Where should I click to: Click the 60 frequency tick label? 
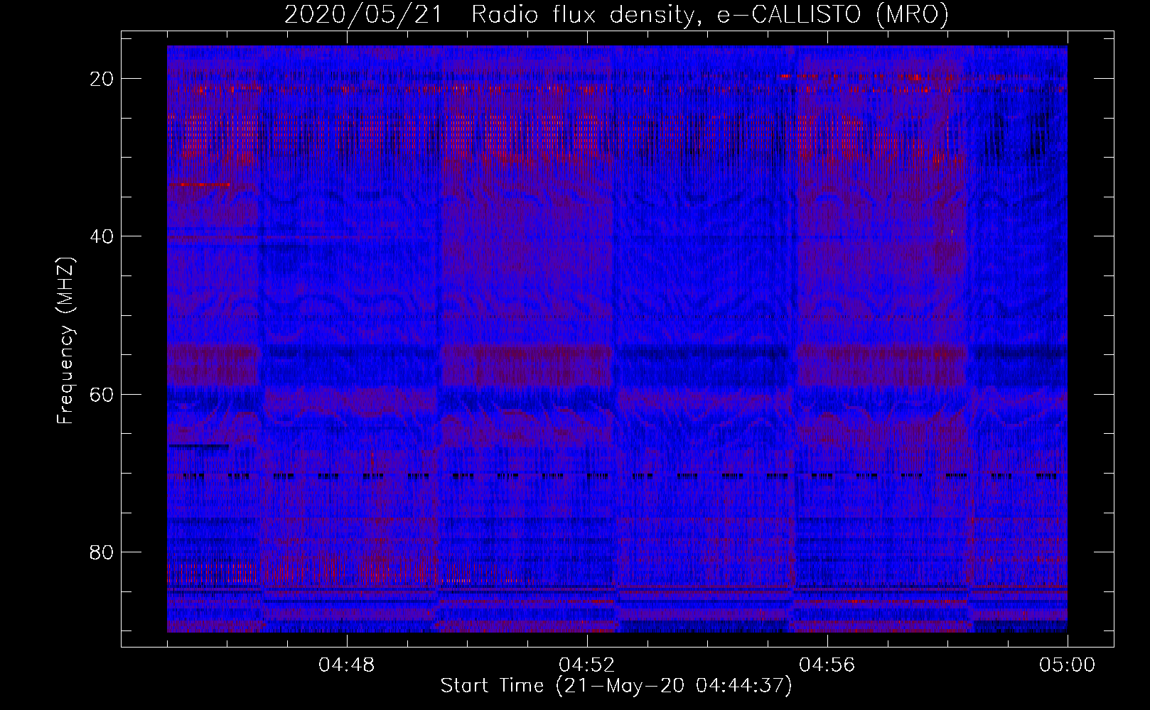pos(102,394)
